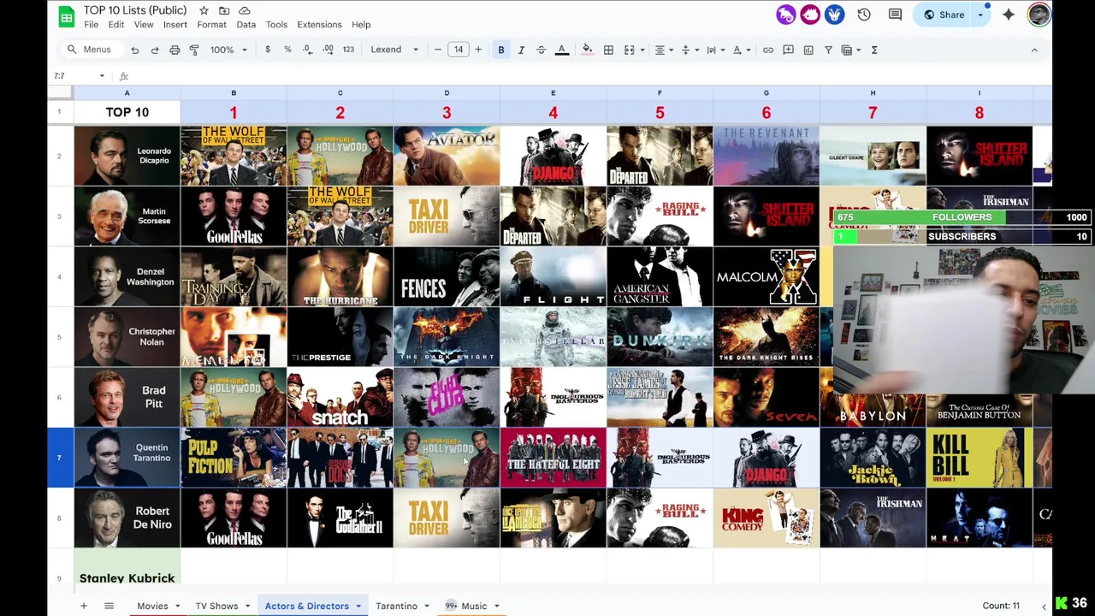Open the text color picker
The image size is (1095, 616).
point(562,50)
